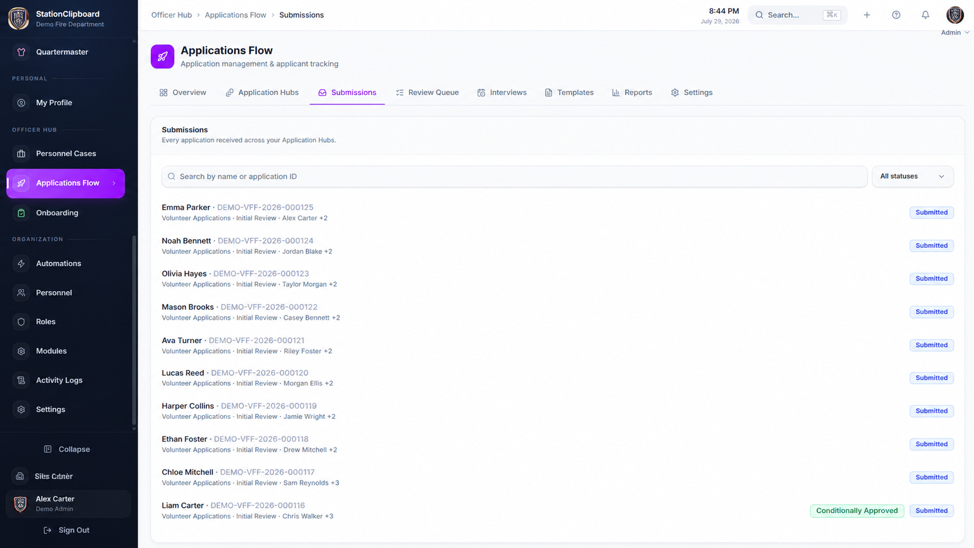974x548 pixels.
Task: Click the Personnel people icon
Action: 21,293
